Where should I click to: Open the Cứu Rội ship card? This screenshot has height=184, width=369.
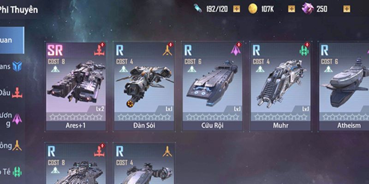(212, 86)
